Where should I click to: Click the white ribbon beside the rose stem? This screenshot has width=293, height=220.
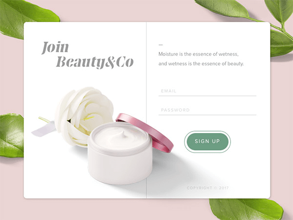(x=44, y=129)
